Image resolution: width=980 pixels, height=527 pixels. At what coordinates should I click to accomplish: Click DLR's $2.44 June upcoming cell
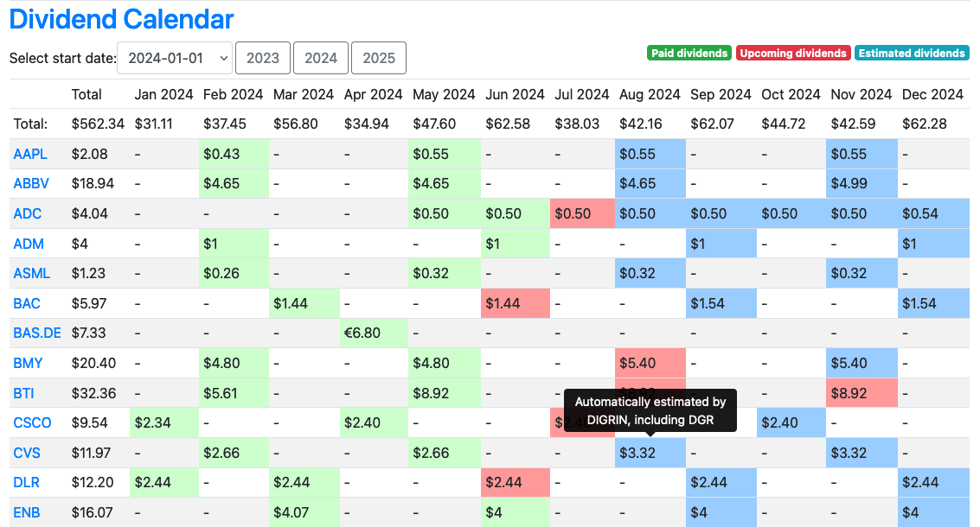(x=516, y=483)
